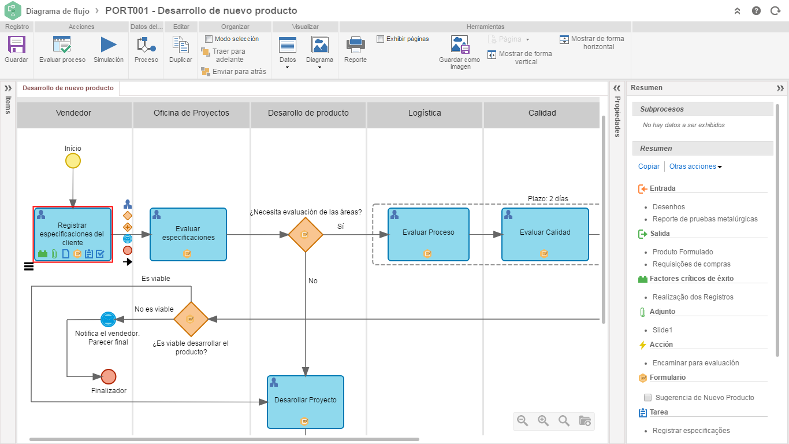
Task: Toggle the Exhibir páginas checkbox
Action: pyautogui.click(x=380, y=39)
